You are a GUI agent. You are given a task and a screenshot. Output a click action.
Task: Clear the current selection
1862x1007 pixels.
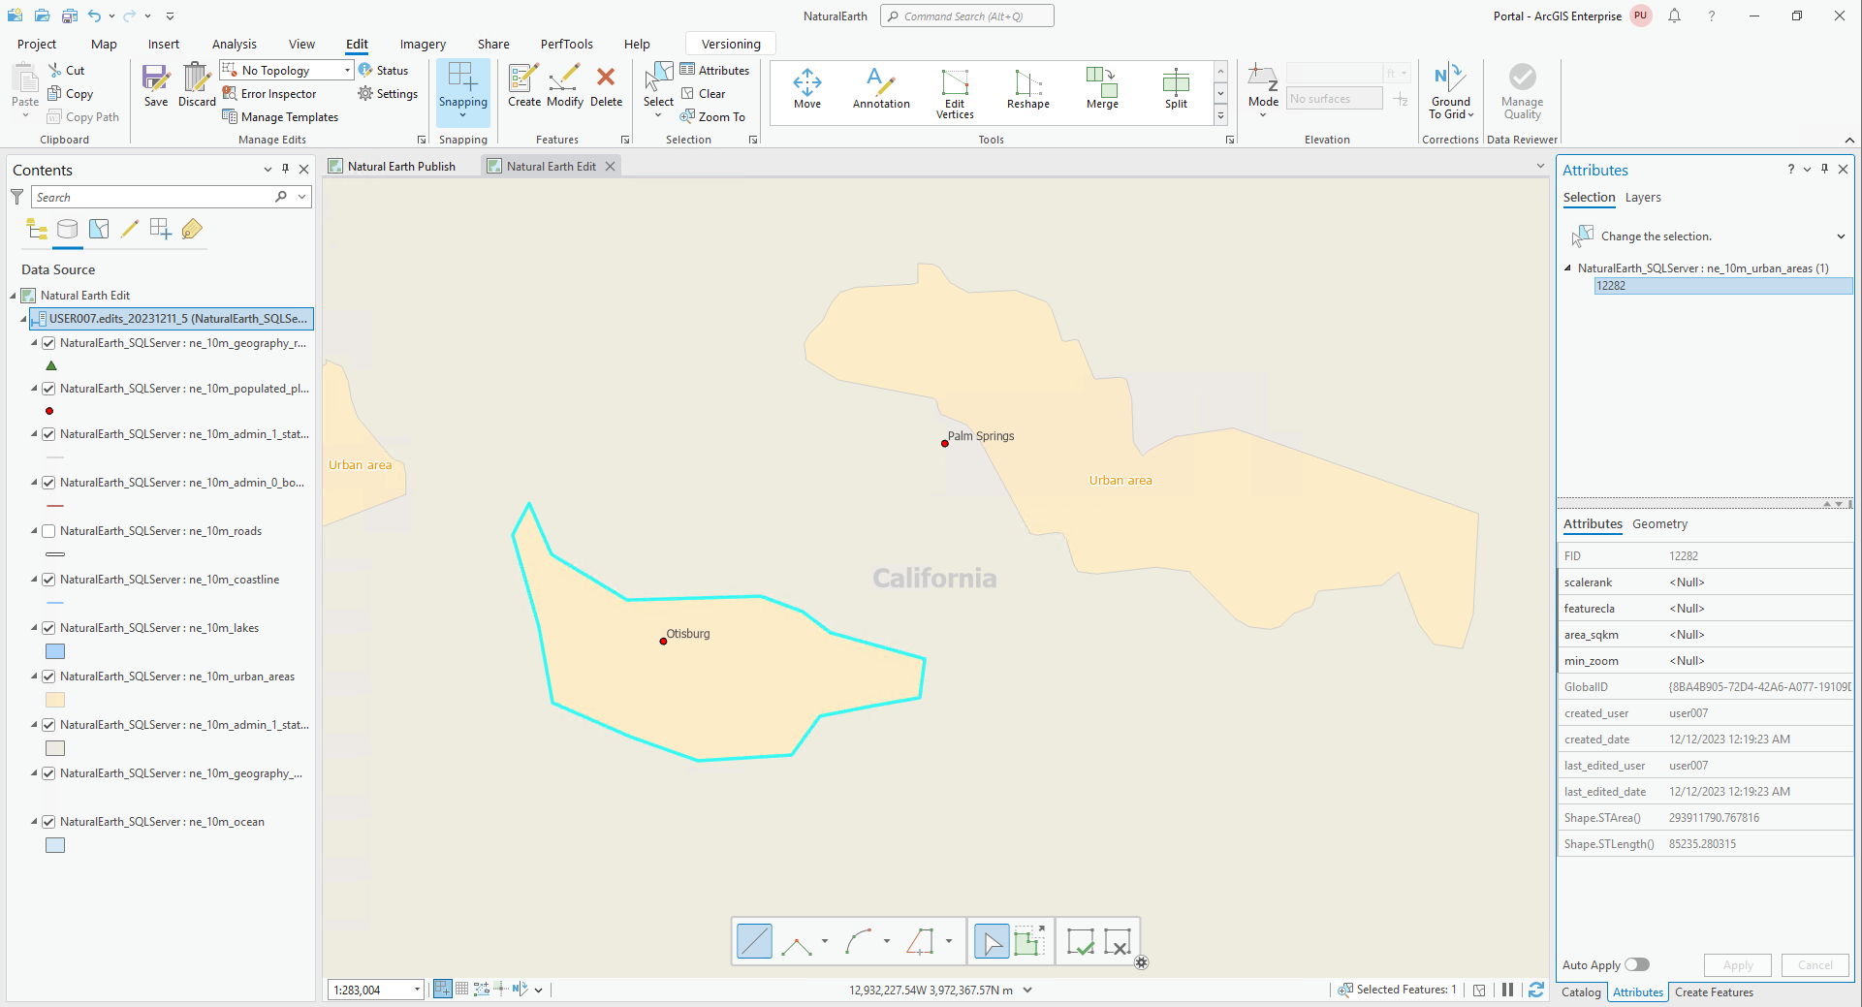click(x=703, y=94)
